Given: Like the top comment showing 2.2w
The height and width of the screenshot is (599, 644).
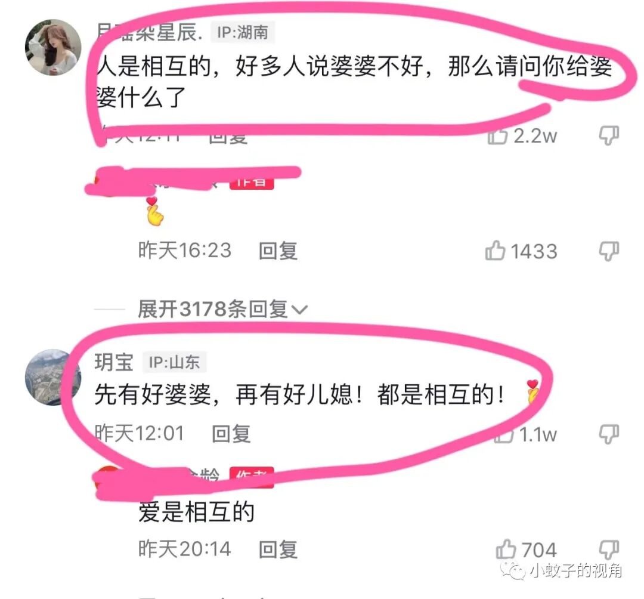Looking at the screenshot, I should pos(498,135).
